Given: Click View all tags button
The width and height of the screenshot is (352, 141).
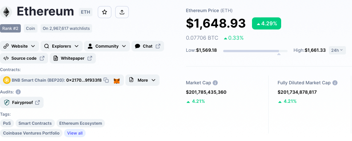Looking at the screenshot, I should pyautogui.click(x=75, y=133).
